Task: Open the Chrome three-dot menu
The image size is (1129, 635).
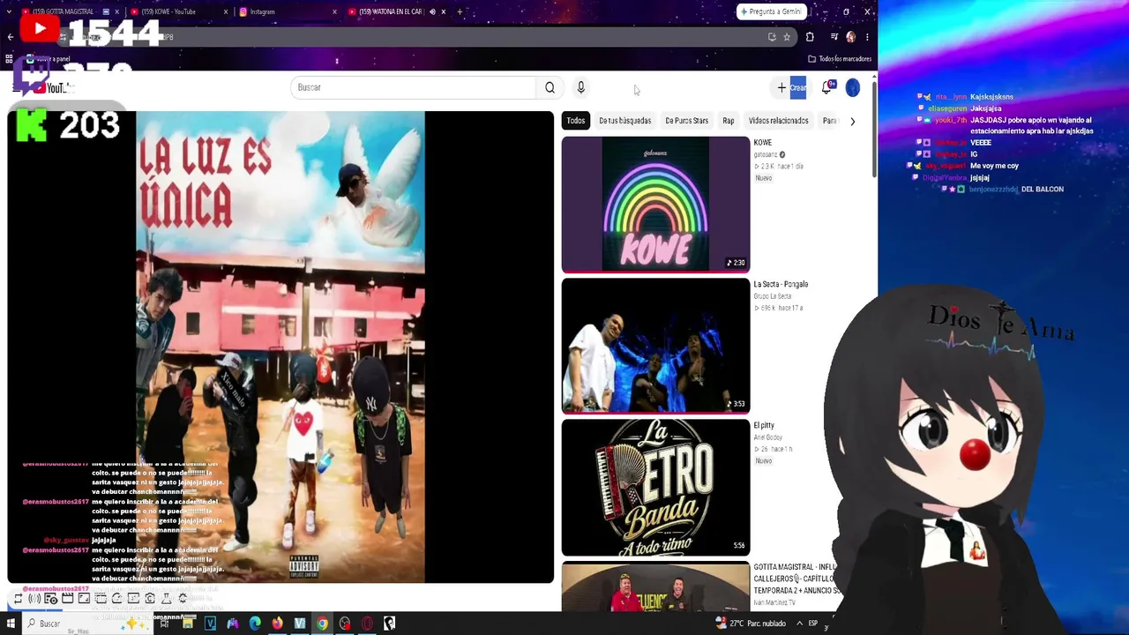Action: 867,37
